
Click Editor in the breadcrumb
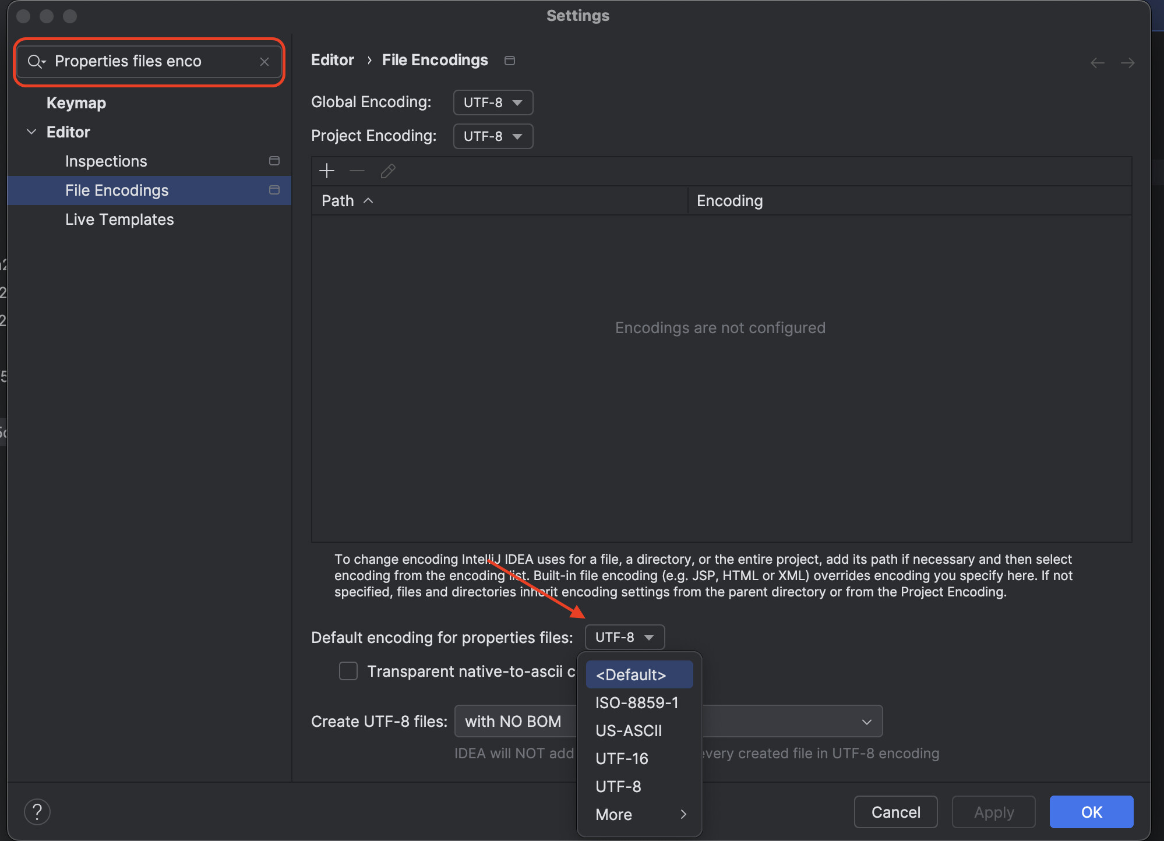tap(333, 60)
